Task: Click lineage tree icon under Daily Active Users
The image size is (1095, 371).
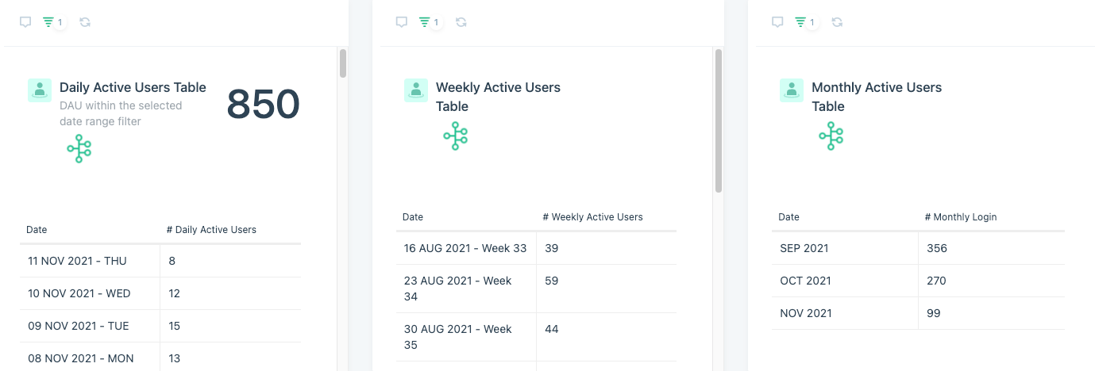Action: pos(79,148)
